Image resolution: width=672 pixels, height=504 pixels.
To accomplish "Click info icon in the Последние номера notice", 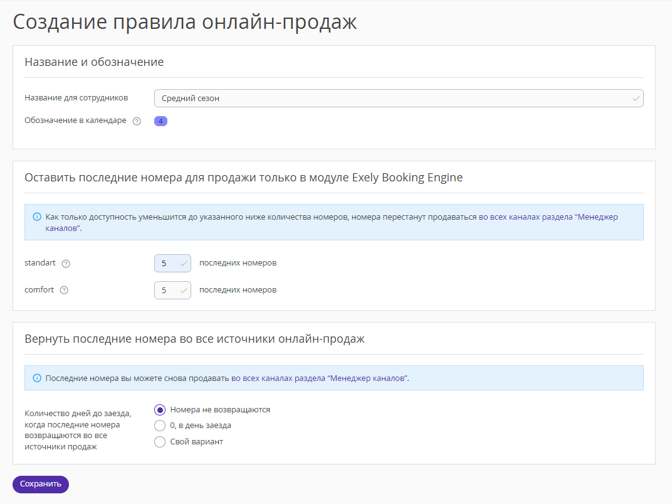I will click(37, 378).
